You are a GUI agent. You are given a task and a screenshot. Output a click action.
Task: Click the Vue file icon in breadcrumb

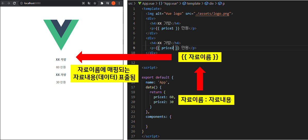click(x=140, y=4)
